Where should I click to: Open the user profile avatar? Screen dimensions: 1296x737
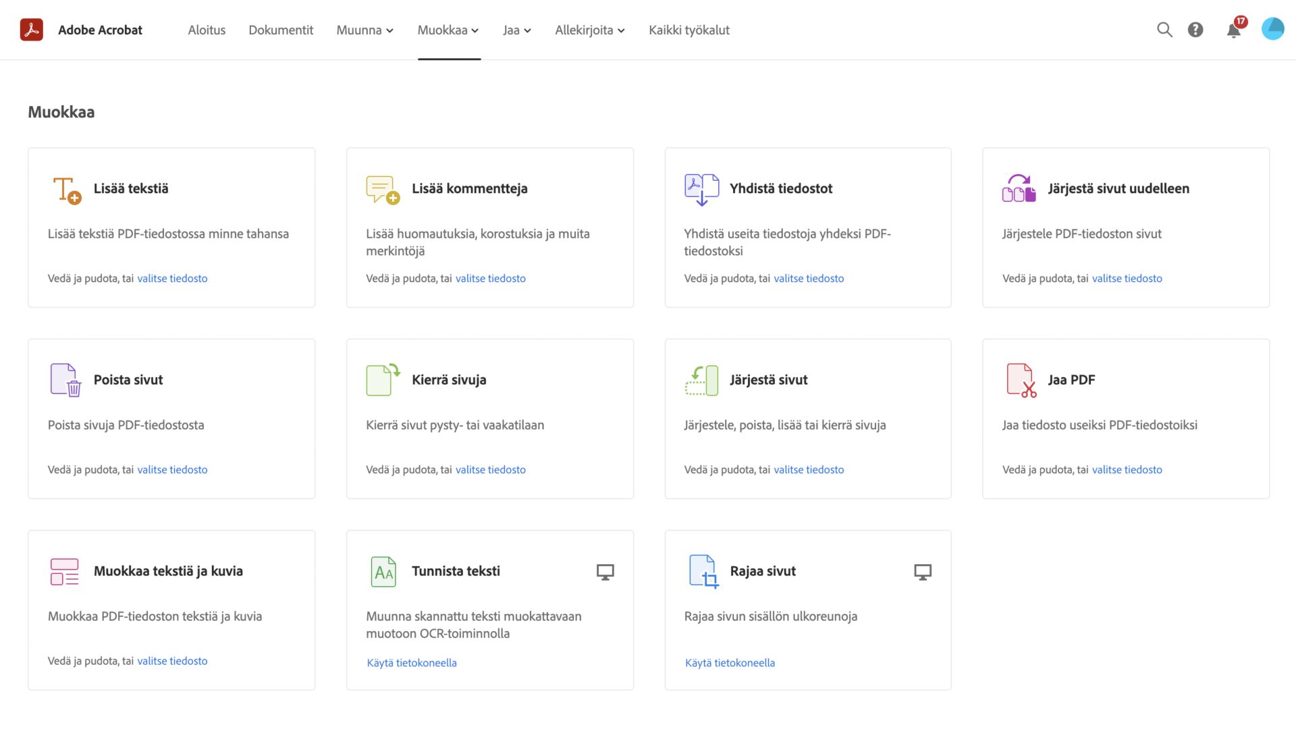[1273, 29]
